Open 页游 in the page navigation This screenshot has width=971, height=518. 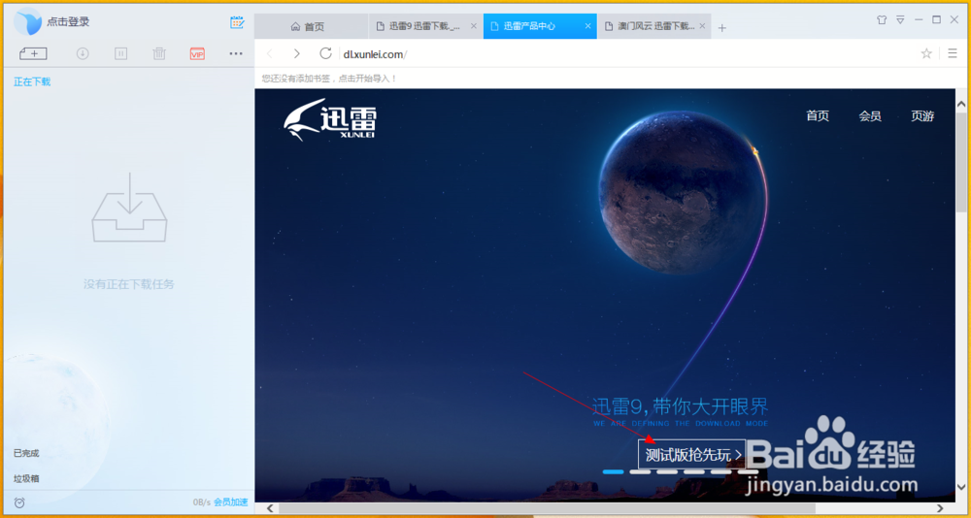coord(922,115)
